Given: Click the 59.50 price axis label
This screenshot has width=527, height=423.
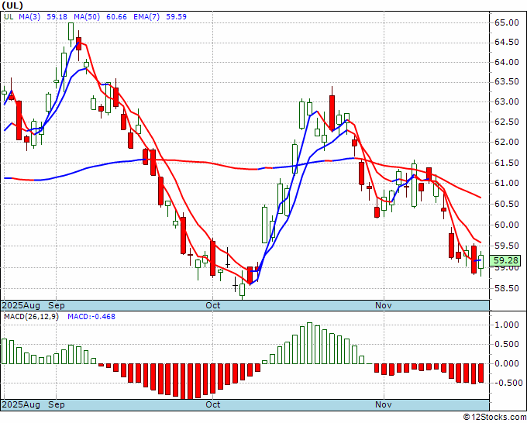Looking at the screenshot, I should [x=507, y=246].
